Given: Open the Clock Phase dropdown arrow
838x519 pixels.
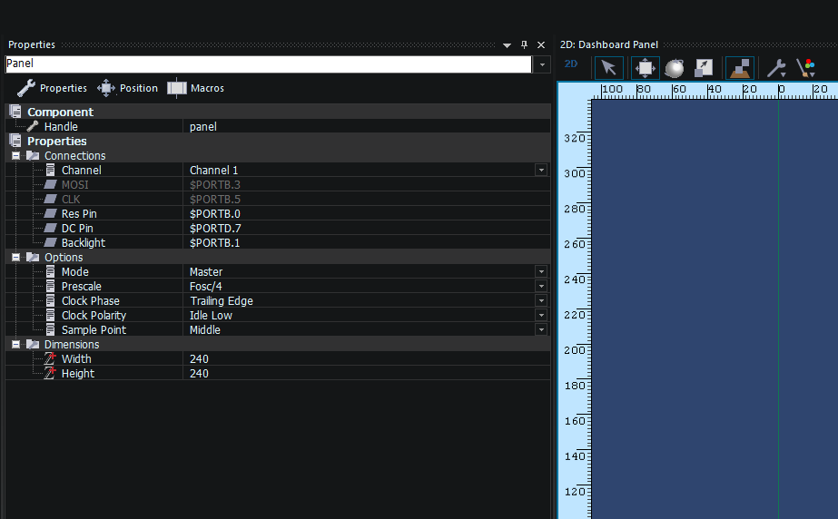Looking at the screenshot, I should (541, 300).
